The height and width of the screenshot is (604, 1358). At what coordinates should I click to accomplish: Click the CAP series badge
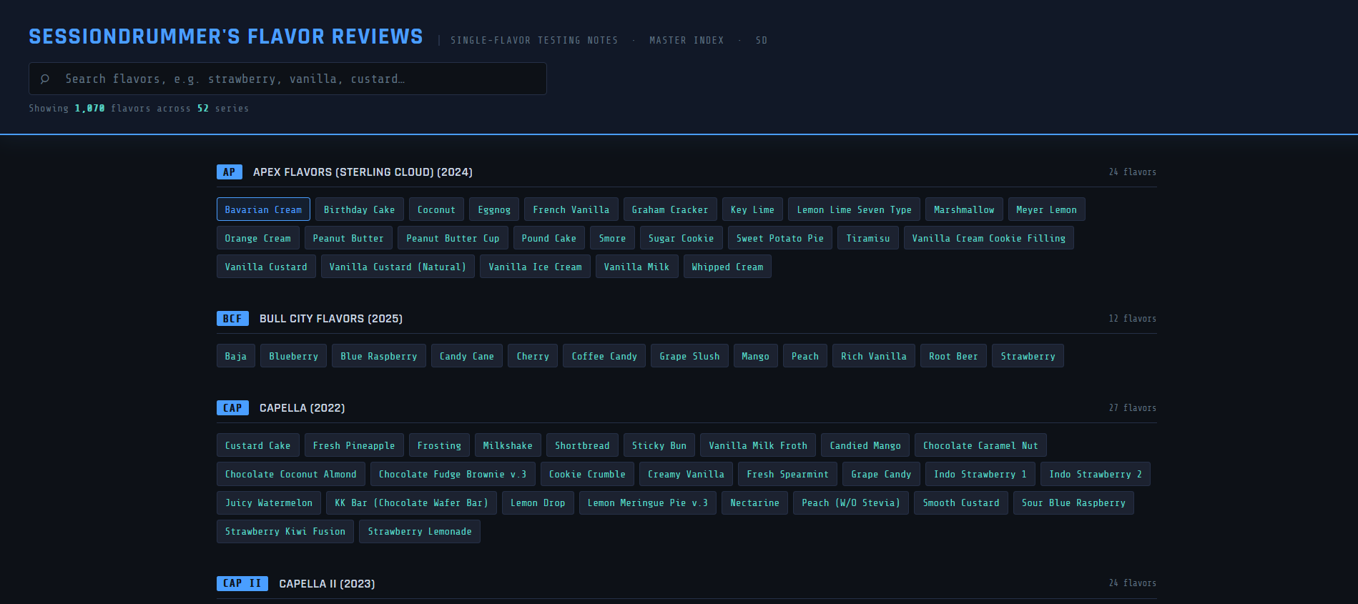(x=232, y=408)
